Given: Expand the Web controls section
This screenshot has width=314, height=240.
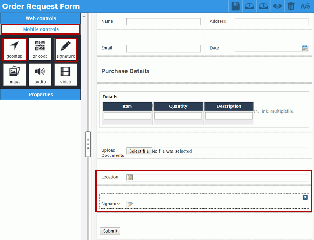Looking at the screenshot, I should pos(41,18).
